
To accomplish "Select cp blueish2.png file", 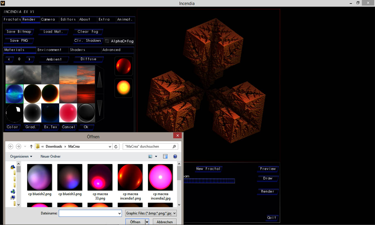I will [40, 180].
